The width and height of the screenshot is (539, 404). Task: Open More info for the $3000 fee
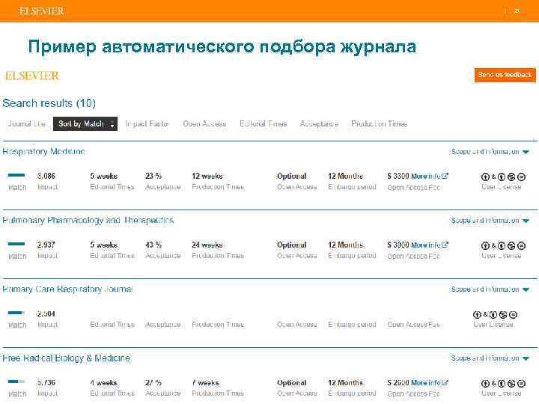coord(430,245)
